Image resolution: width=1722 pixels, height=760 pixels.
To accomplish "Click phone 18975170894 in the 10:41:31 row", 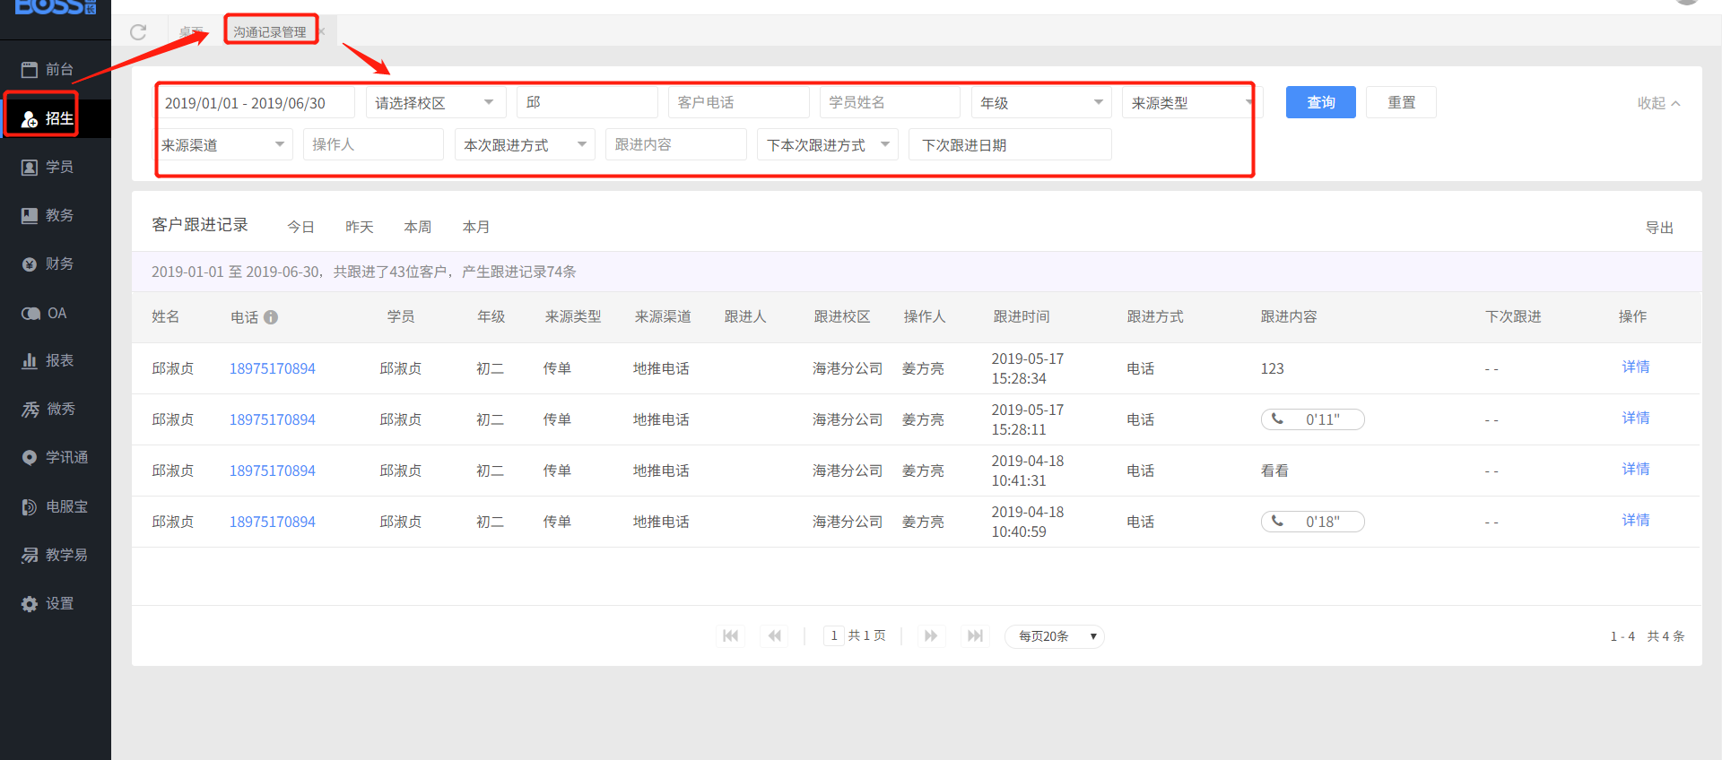I will point(273,471).
